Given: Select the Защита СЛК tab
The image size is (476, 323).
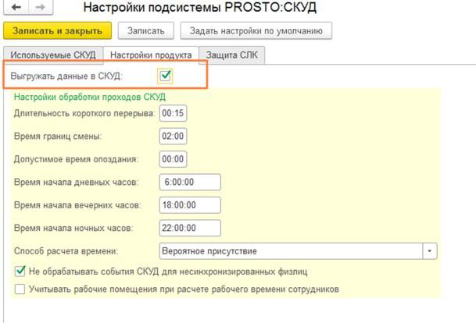Looking at the screenshot, I should click(x=231, y=55).
